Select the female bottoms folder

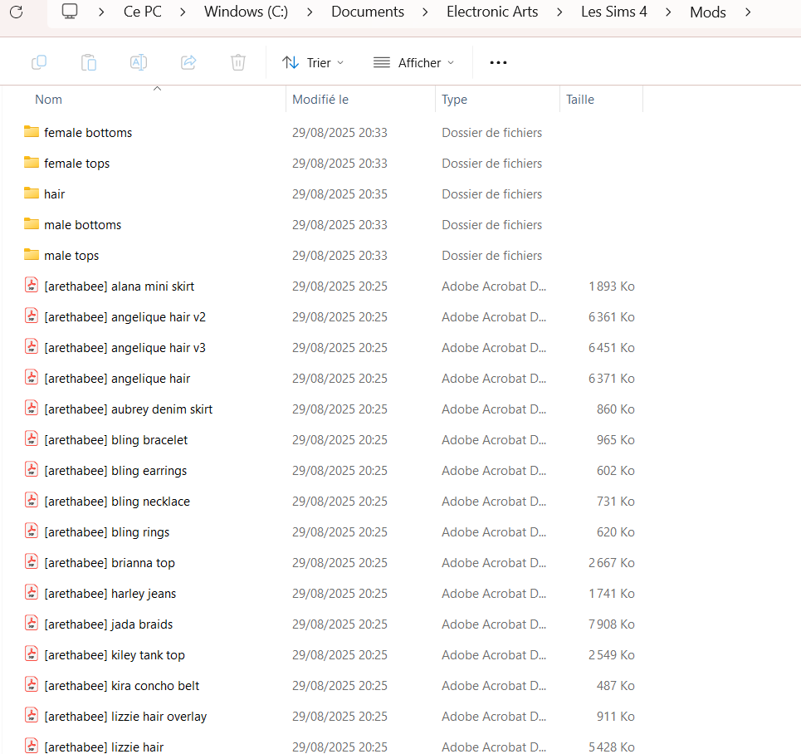[88, 133]
